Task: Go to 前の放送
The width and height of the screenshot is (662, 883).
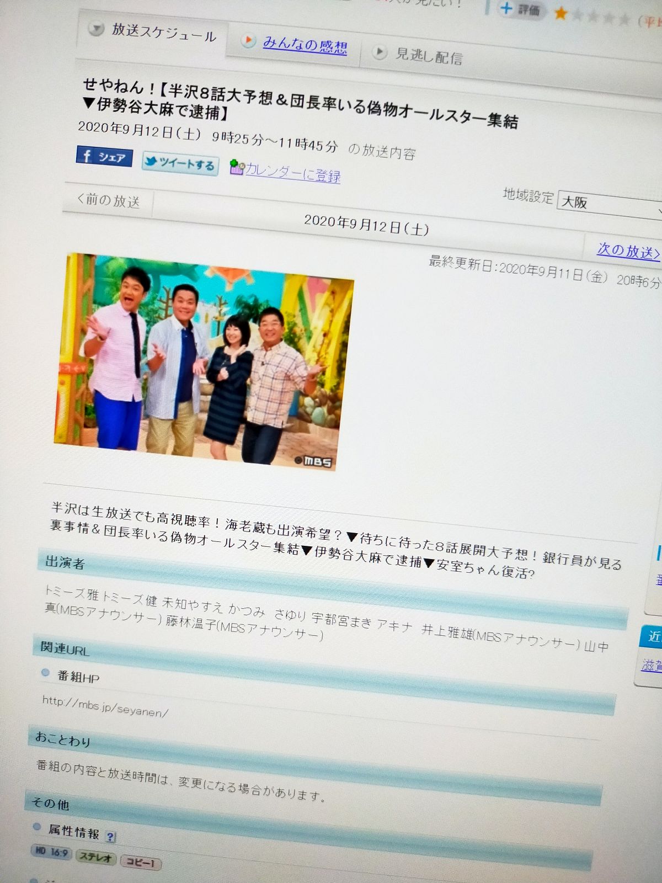Action: pos(108,200)
